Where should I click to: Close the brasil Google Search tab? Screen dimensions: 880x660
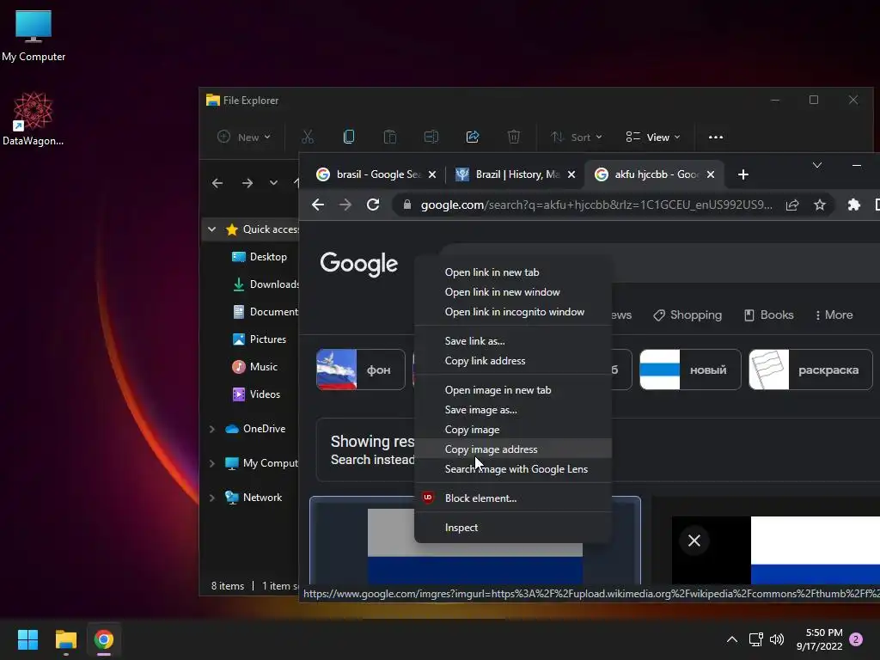click(432, 174)
